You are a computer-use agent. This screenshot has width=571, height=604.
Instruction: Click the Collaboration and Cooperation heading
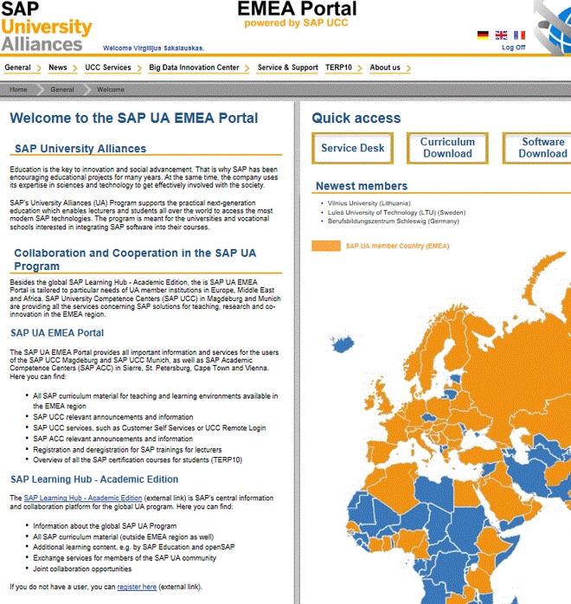135,260
